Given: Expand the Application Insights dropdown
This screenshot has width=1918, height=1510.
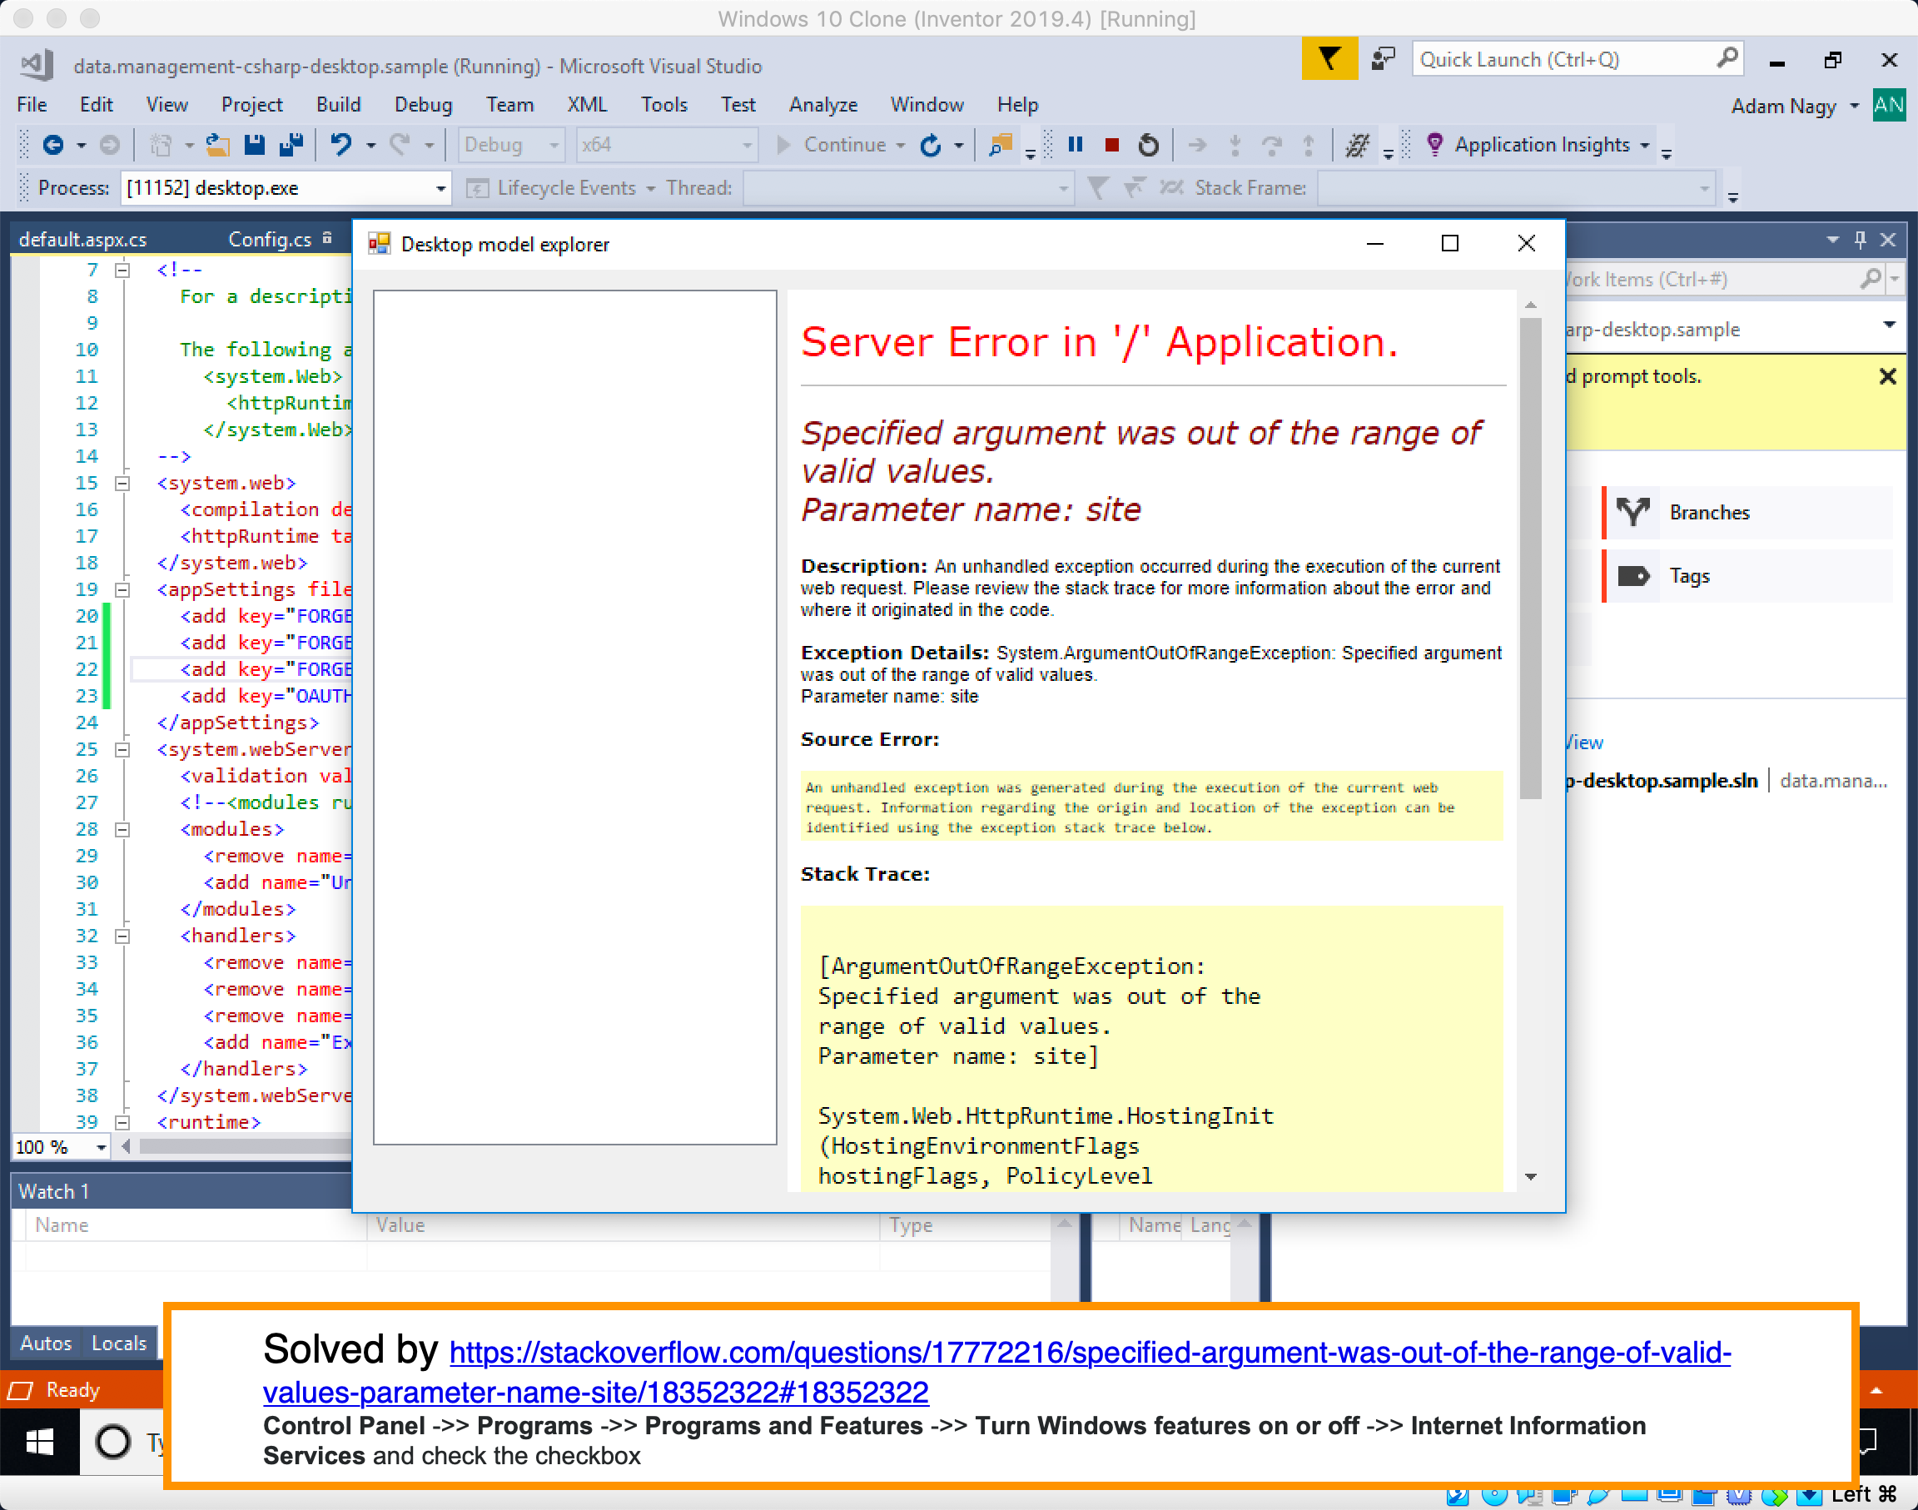Looking at the screenshot, I should click(x=1644, y=145).
